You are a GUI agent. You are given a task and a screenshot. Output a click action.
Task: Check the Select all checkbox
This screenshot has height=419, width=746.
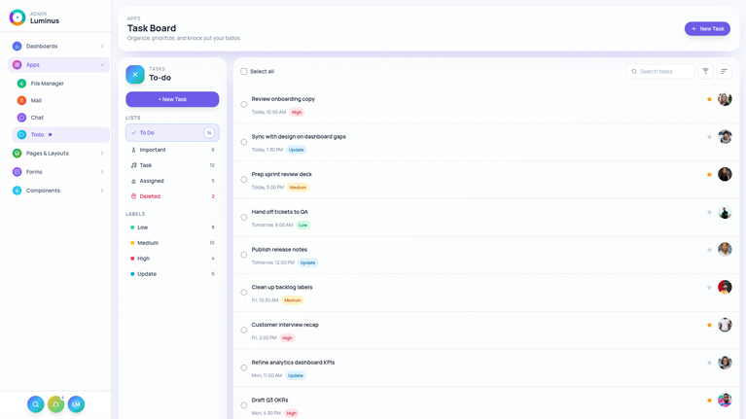pos(244,71)
